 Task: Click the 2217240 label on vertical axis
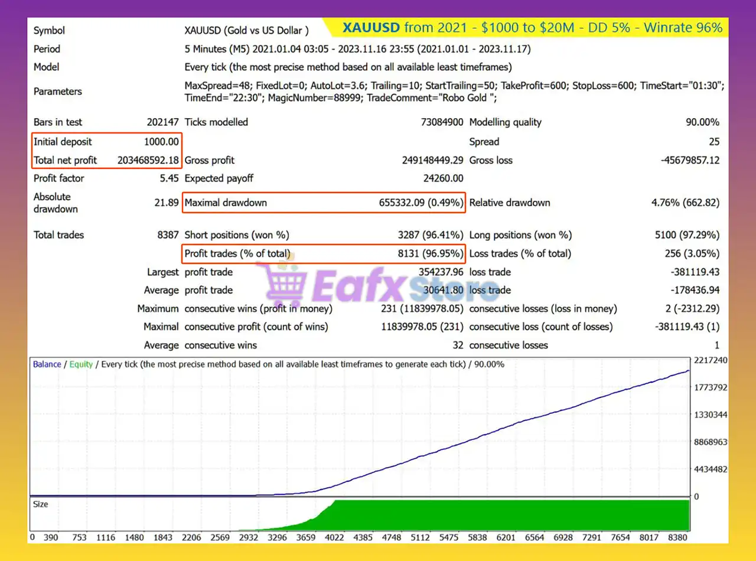click(x=711, y=360)
